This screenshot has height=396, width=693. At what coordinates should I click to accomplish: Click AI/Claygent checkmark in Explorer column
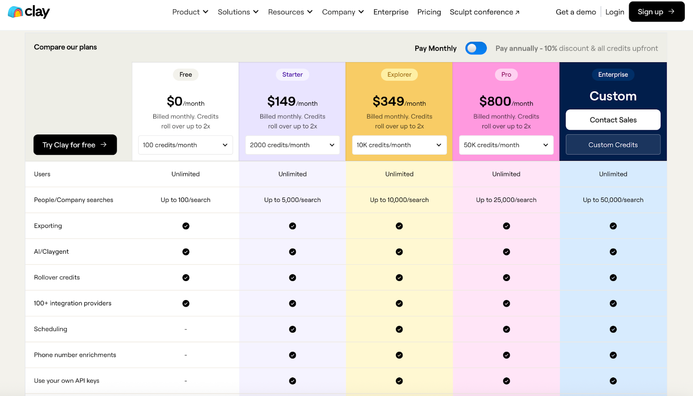pos(399,252)
